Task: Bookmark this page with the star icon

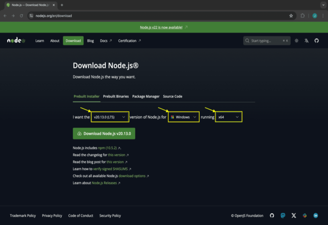Action: tap(291, 16)
